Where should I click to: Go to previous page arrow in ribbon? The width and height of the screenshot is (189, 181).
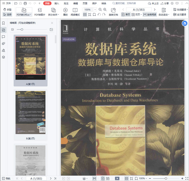[x=123, y=9]
